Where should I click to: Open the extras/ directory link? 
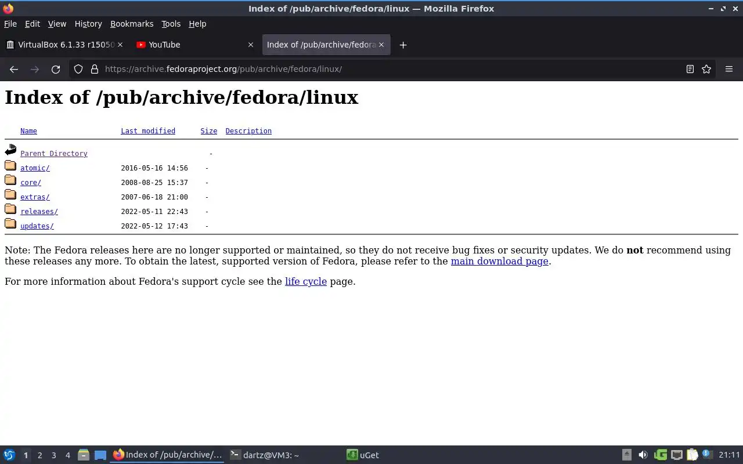(35, 197)
